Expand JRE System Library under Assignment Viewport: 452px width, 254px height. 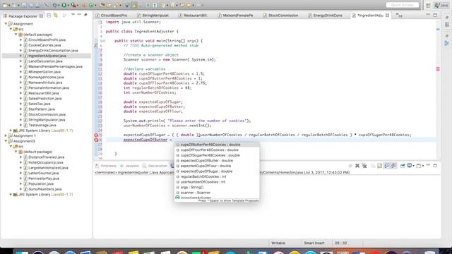tap(11, 131)
